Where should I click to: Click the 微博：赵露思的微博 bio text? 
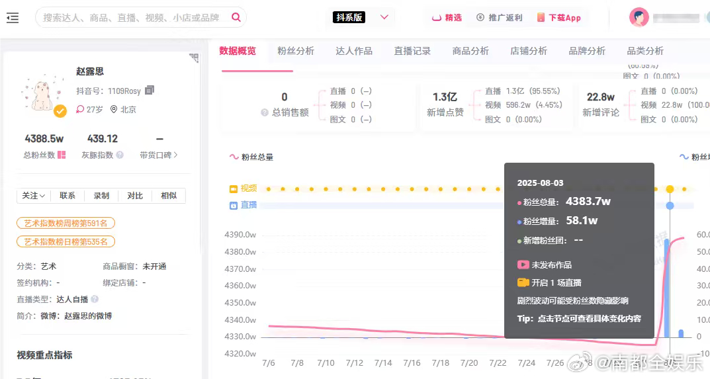(x=76, y=316)
